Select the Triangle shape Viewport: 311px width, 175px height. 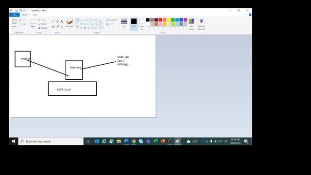[x=101, y=20]
